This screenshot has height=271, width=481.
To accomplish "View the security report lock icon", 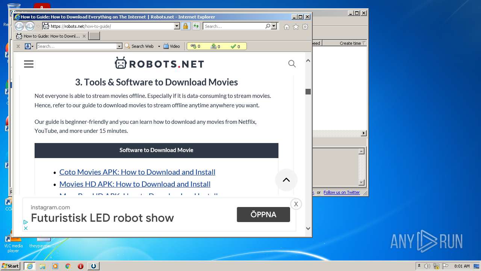I will coord(185,26).
